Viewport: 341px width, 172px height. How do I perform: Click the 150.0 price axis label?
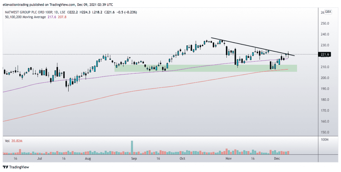click(x=325, y=132)
